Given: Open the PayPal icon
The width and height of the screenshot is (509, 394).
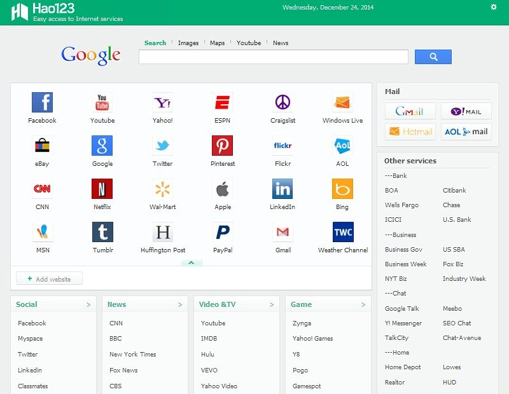Looking at the screenshot, I should 223,232.
